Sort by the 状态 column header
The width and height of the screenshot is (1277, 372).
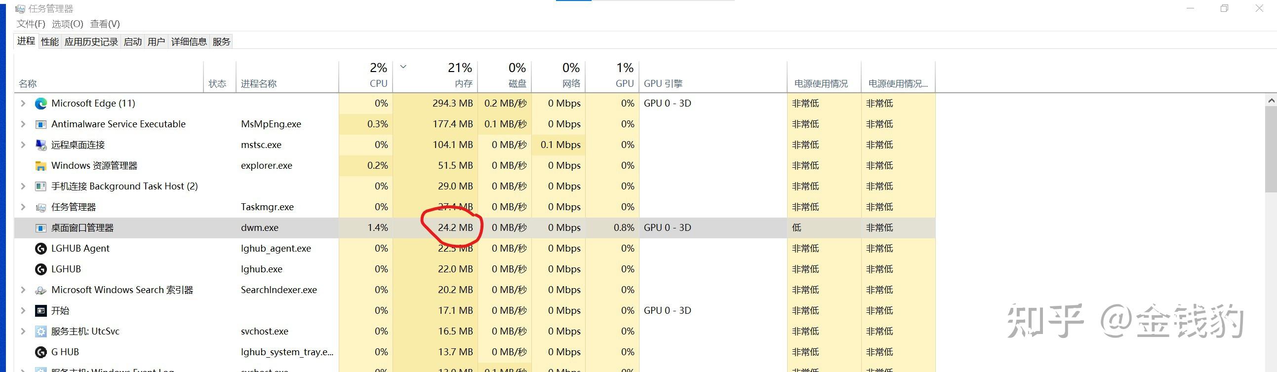pos(220,77)
